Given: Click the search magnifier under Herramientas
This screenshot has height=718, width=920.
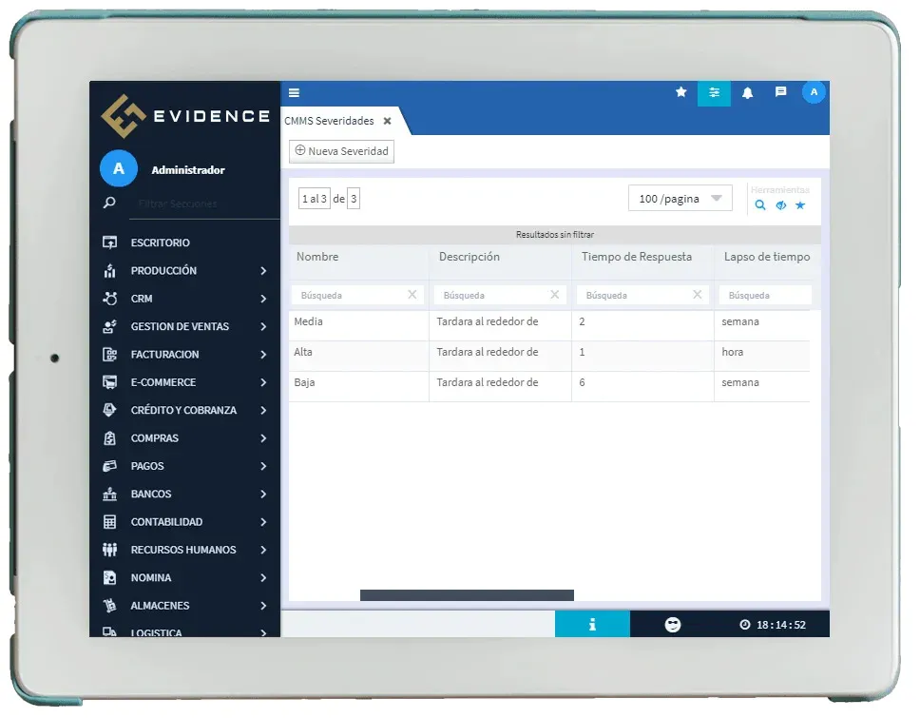Looking at the screenshot, I should (x=760, y=205).
